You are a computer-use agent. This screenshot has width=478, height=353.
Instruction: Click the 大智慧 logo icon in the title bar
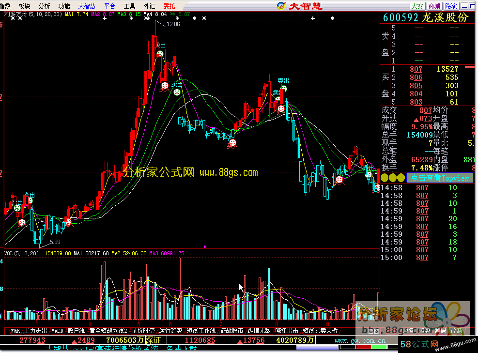[281, 6]
